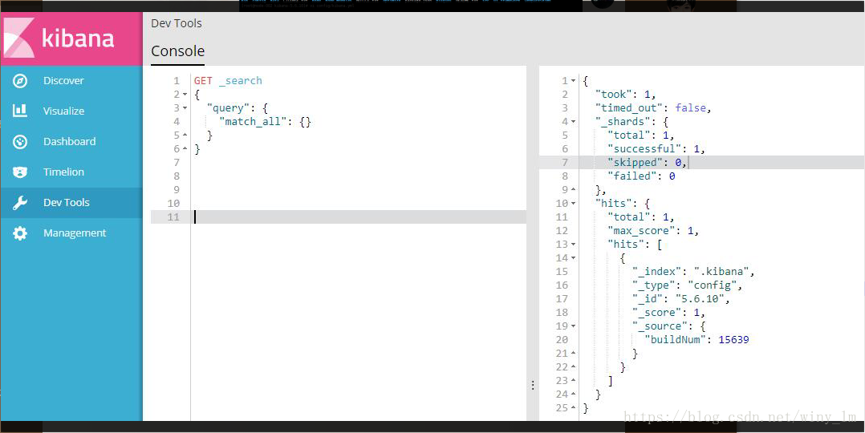
Task: Click the "_id": "5.6.10" line
Action: coord(681,299)
